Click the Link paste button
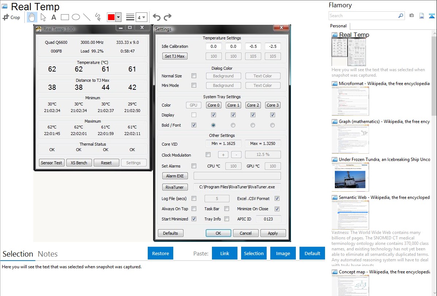This screenshot has width=437, height=296. [225, 253]
